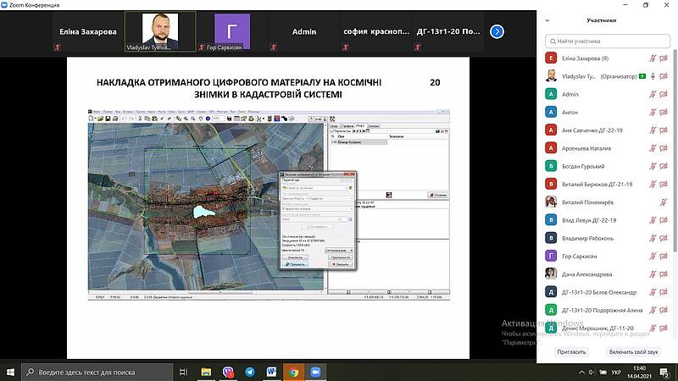Image resolution: width=678 pixels, height=381 pixels.
Task: Select Арсеньева Наталия participant row
Action: (607, 148)
